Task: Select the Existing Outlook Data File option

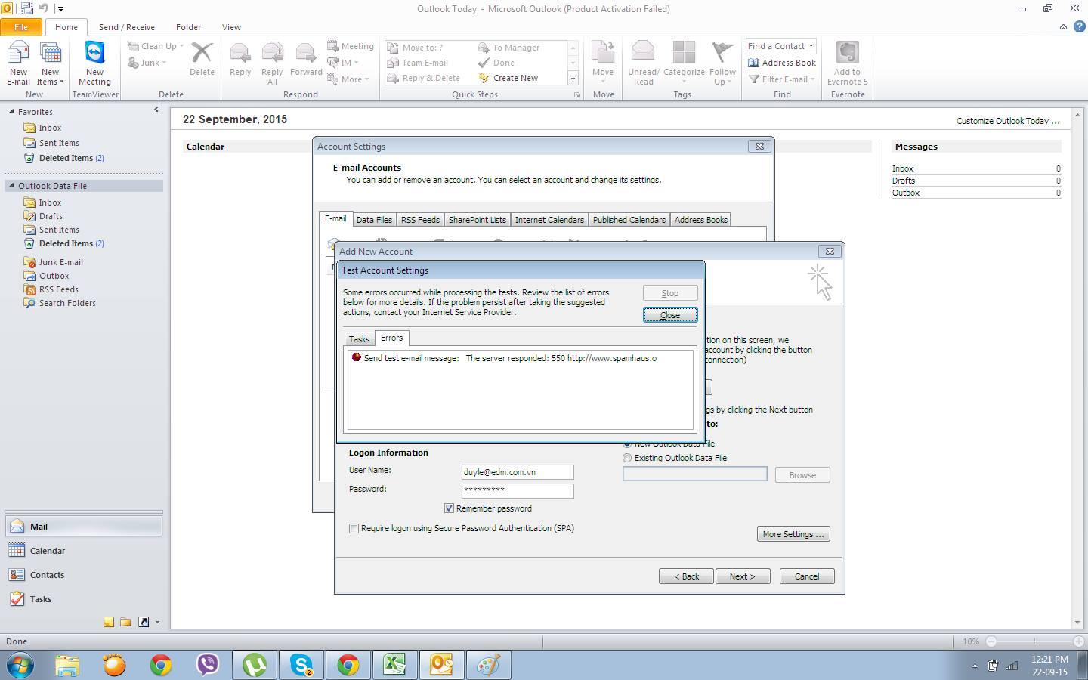Action: [x=627, y=458]
